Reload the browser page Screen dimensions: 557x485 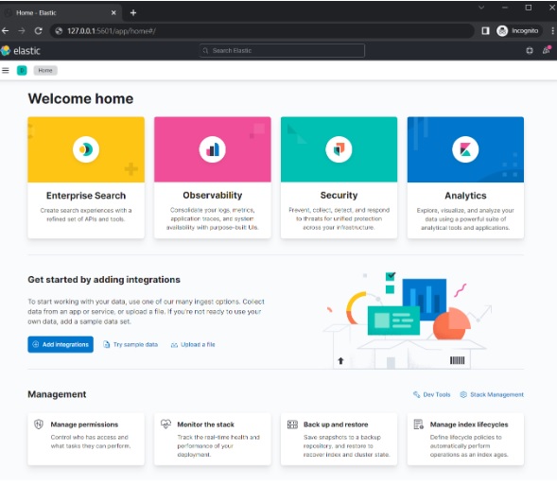pyautogui.click(x=39, y=31)
